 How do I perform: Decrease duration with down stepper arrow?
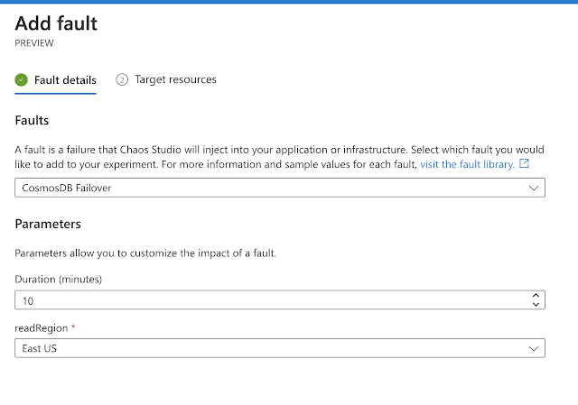535,305
